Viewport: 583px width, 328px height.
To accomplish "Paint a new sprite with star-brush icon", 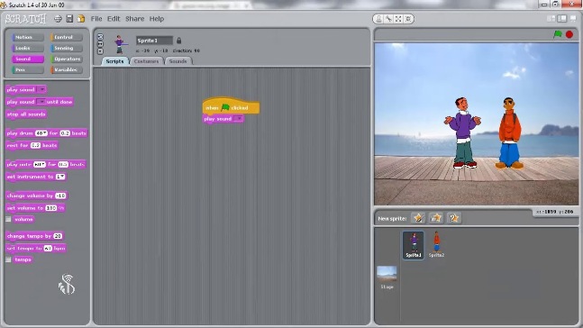I will pos(418,218).
